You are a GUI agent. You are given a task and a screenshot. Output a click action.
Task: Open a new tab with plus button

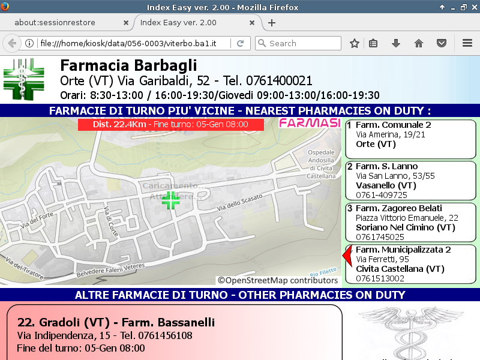(272, 23)
